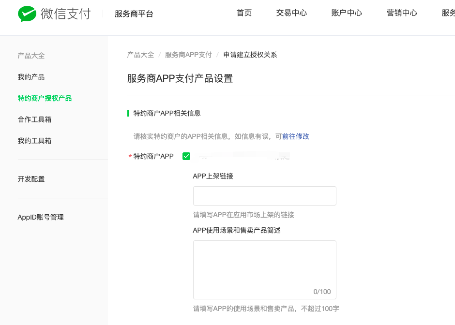Open the 交易中心 navigation item

(x=291, y=13)
